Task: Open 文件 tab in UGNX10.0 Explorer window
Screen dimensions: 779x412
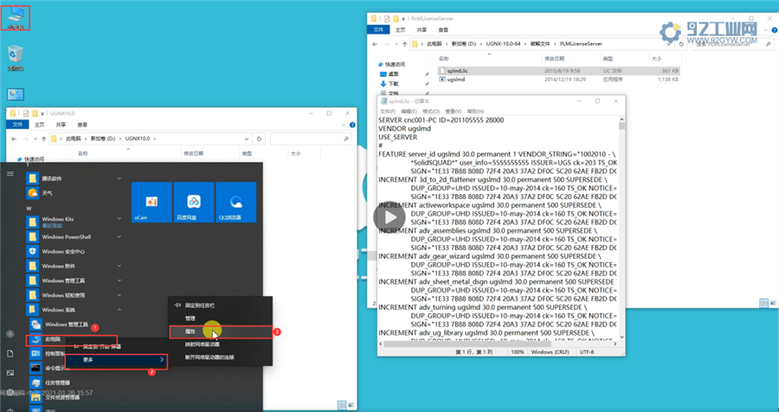Action: 18,125
